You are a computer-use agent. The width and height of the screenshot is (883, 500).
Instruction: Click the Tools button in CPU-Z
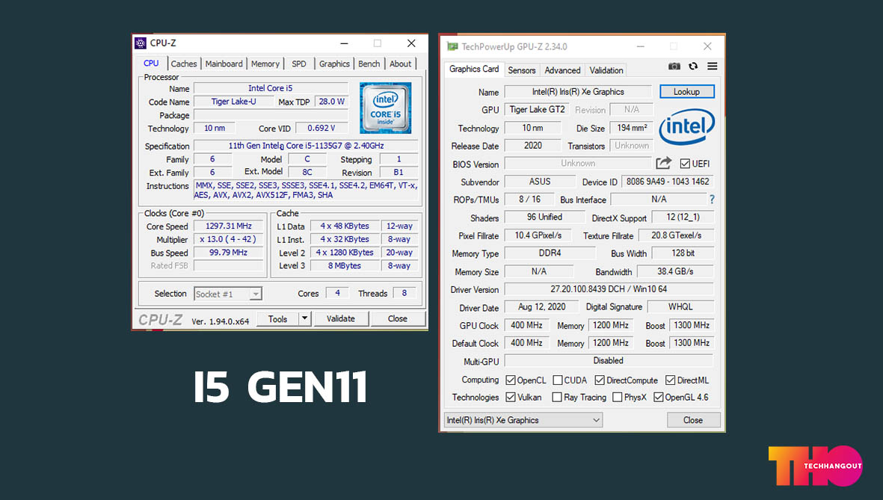pyautogui.click(x=277, y=318)
